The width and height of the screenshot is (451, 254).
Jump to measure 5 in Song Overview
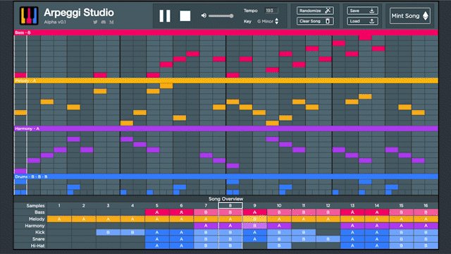pyautogui.click(x=157, y=205)
